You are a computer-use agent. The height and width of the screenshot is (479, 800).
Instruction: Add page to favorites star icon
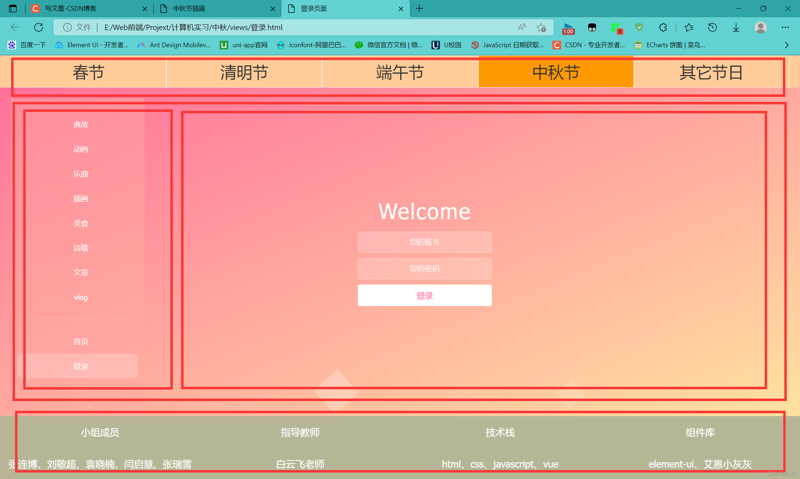pyautogui.click(x=541, y=28)
